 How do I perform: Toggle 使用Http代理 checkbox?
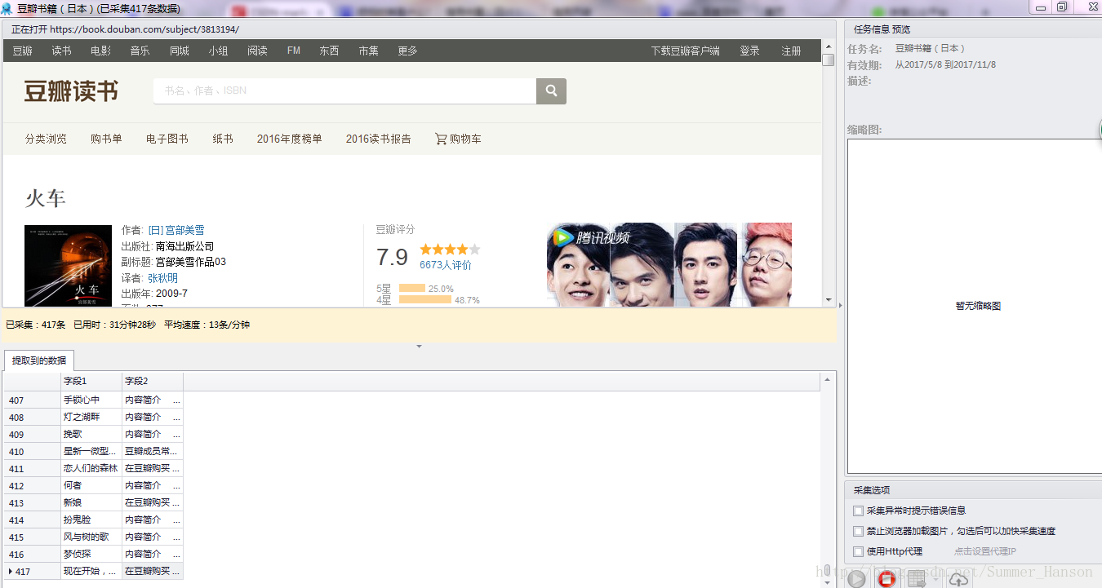(858, 551)
